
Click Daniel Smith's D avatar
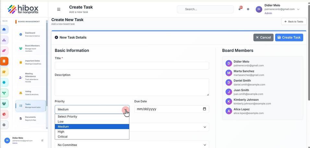[x=229, y=82]
